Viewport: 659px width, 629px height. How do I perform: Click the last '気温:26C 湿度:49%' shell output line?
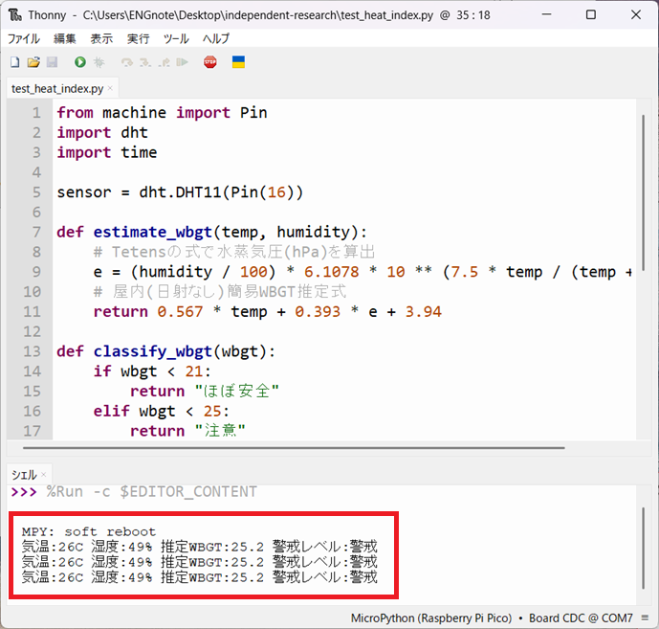(200, 577)
